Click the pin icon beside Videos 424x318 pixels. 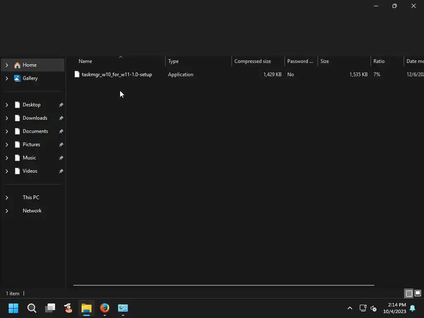tap(61, 171)
